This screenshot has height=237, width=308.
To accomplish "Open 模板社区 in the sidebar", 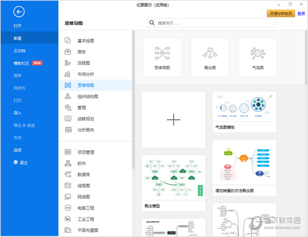I will [x=21, y=63].
